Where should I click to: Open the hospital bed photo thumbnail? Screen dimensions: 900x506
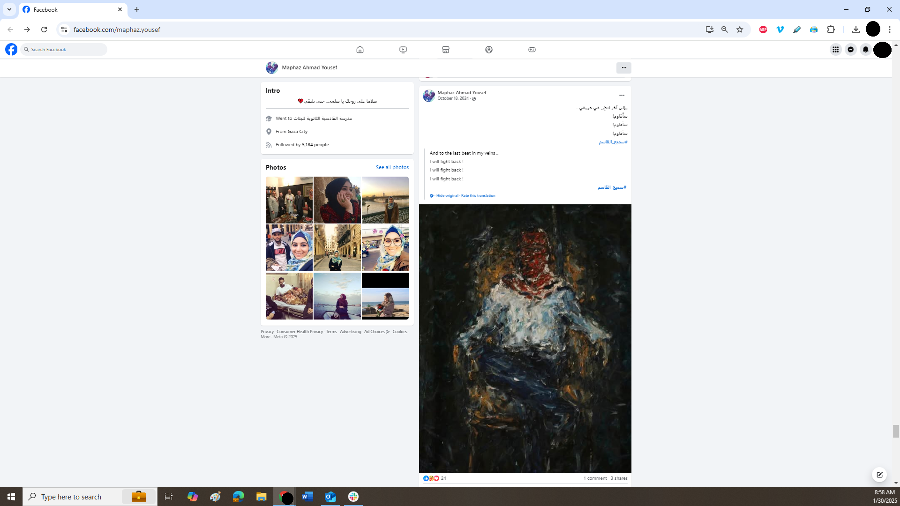[289, 296]
